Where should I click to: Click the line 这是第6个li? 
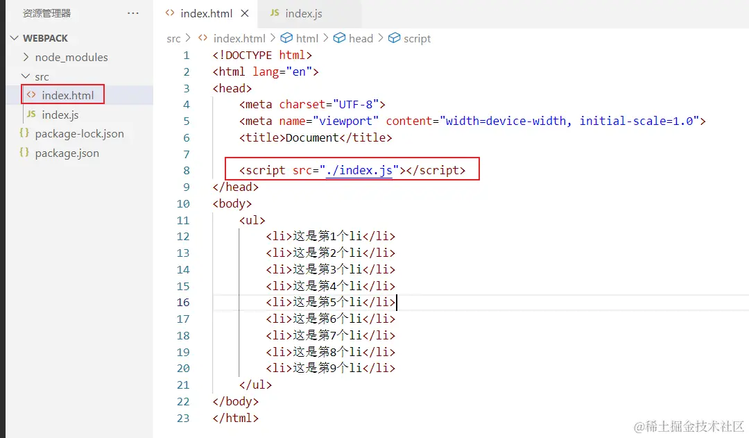click(x=331, y=319)
